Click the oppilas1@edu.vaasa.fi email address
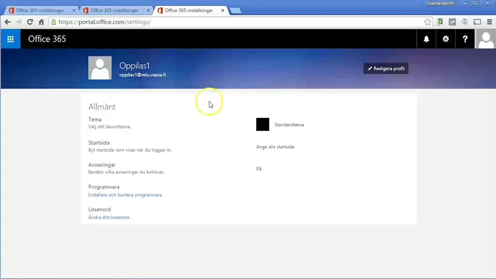 click(143, 75)
